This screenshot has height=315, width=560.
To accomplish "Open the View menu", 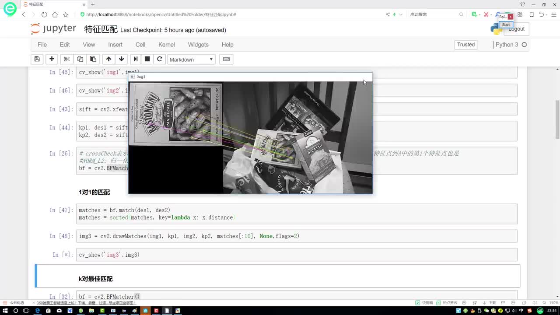I will click(89, 45).
